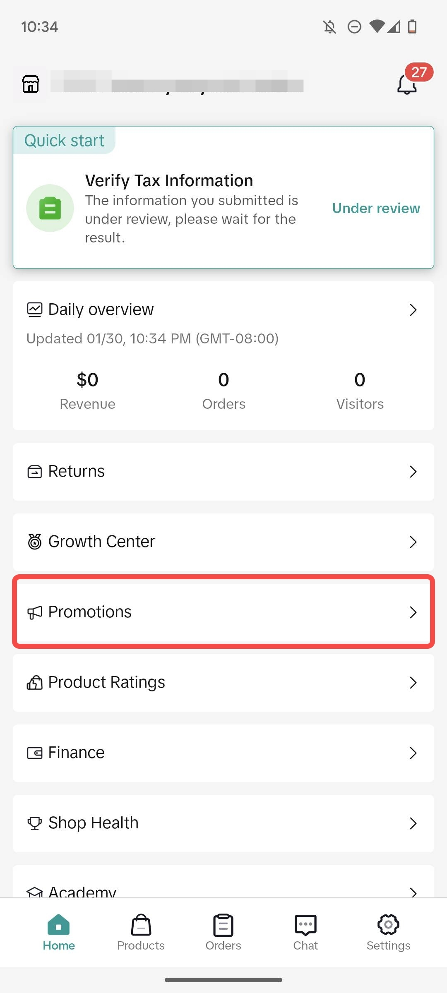Tap the Returns box icon
This screenshot has width=447, height=993.
click(35, 472)
